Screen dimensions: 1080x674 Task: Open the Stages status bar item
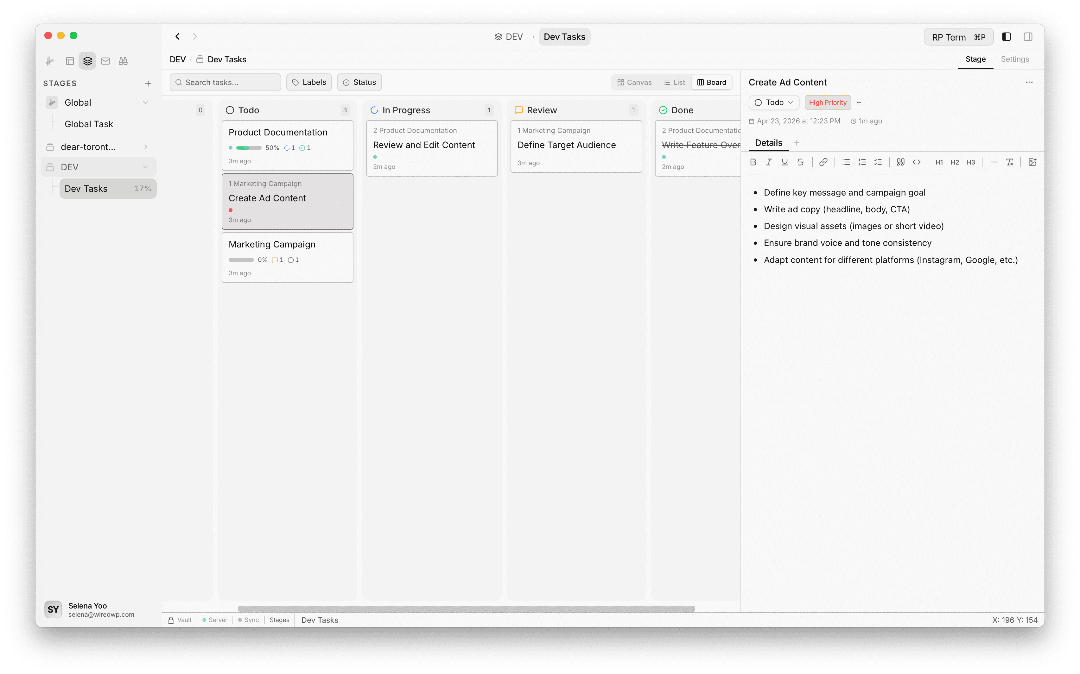tap(279, 620)
